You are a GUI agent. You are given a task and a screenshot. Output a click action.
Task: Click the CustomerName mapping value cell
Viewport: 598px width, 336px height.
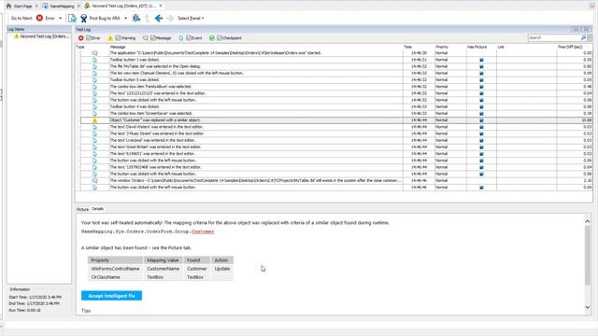(x=164, y=269)
